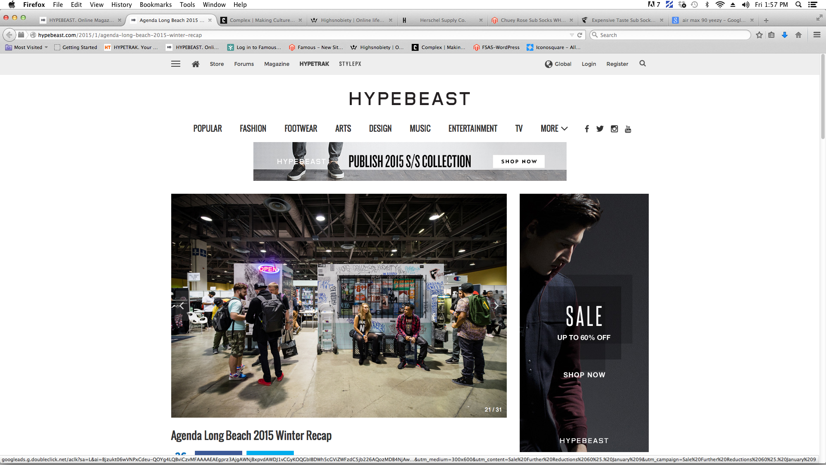Open Hypebeast Instagram icon
The width and height of the screenshot is (826, 465).
614,129
